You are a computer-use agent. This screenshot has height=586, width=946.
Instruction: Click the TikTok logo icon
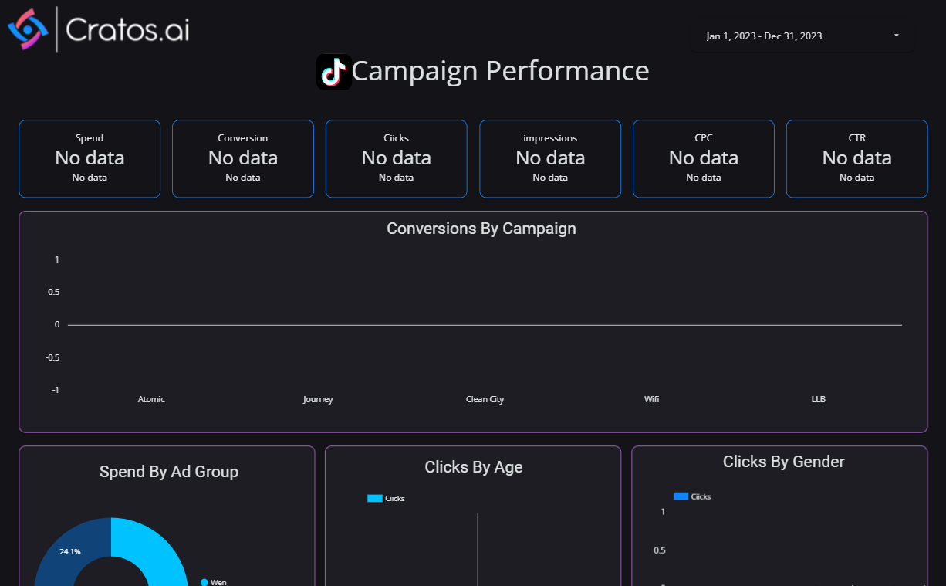click(334, 72)
